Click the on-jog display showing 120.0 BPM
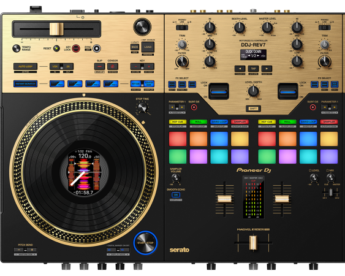The width and height of the screenshot is (345, 276). click(x=84, y=172)
